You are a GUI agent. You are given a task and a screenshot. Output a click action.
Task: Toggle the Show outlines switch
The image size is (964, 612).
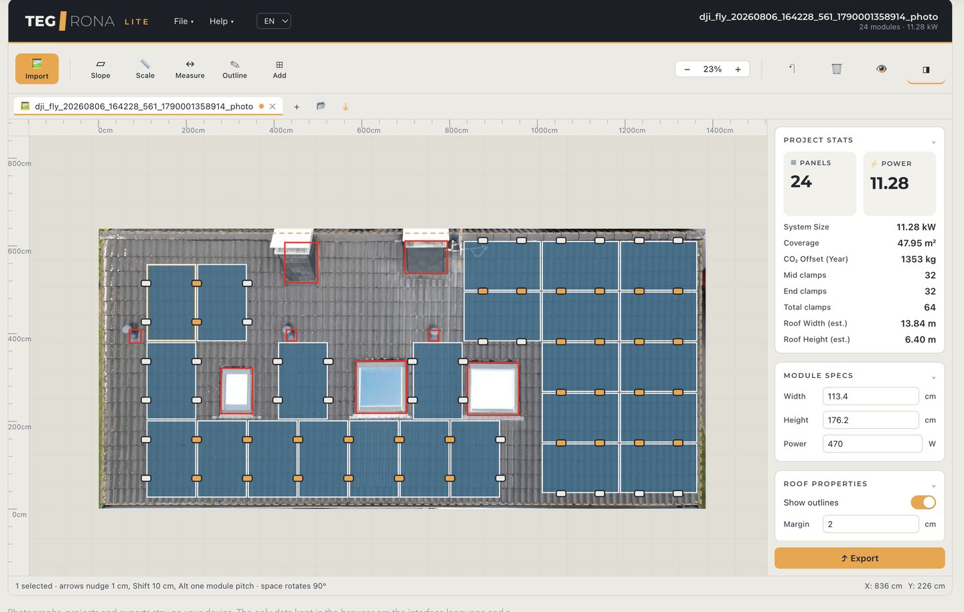[x=923, y=502]
